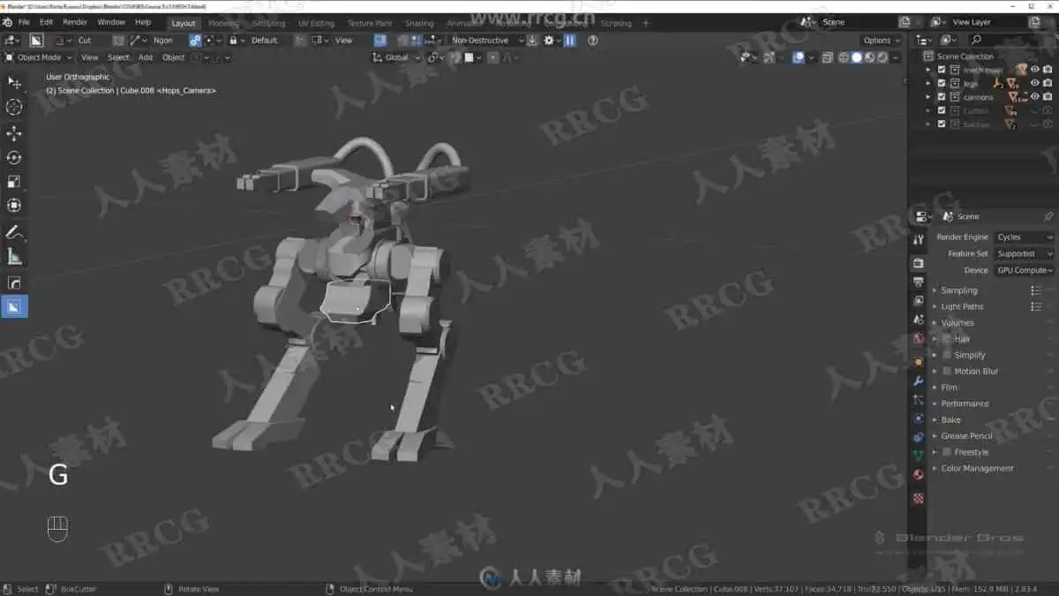The height and width of the screenshot is (596, 1059).
Task: Select the Move tool
Action: (14, 133)
